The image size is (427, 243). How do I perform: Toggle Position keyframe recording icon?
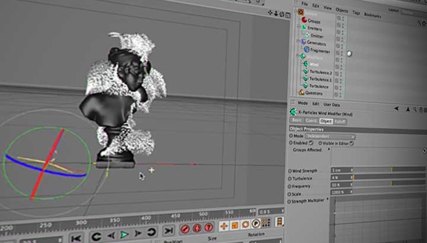coord(224,226)
